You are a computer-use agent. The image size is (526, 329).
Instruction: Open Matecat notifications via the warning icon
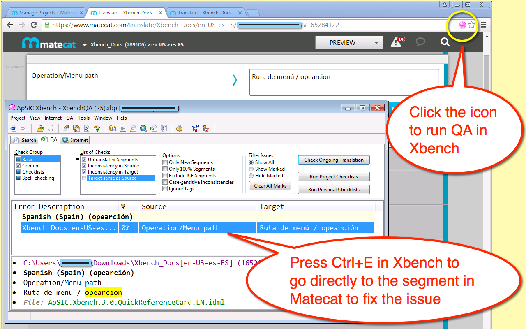(x=395, y=42)
